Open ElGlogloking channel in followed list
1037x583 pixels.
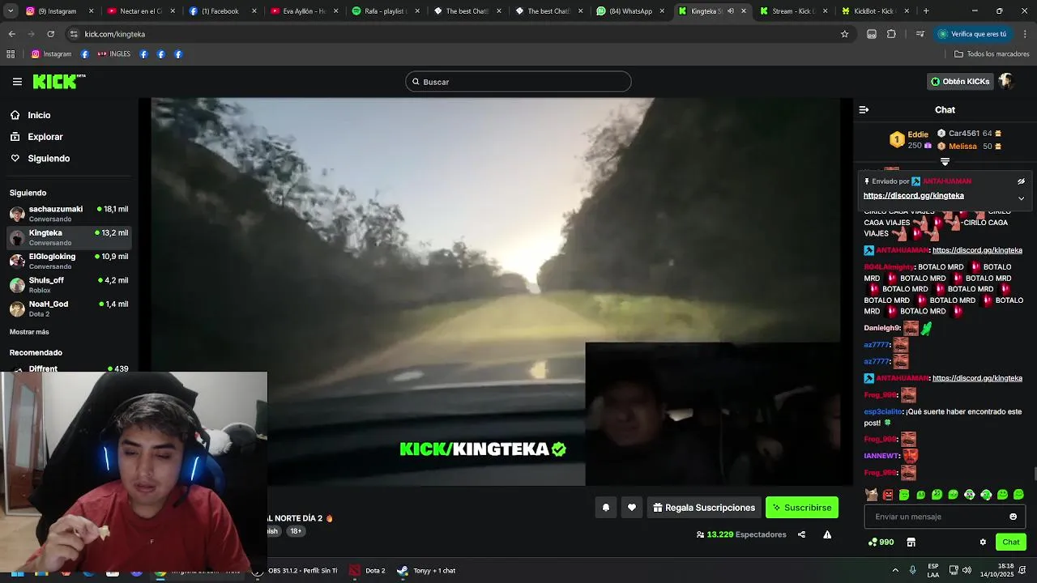coord(69,261)
